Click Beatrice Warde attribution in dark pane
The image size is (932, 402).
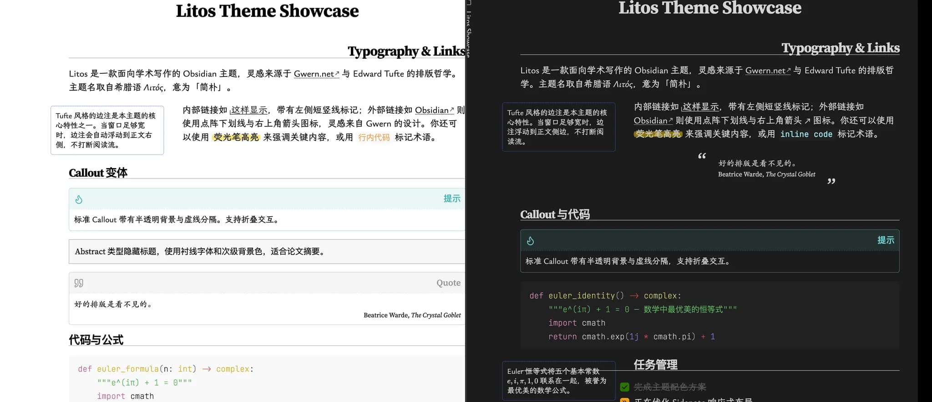[x=766, y=174]
